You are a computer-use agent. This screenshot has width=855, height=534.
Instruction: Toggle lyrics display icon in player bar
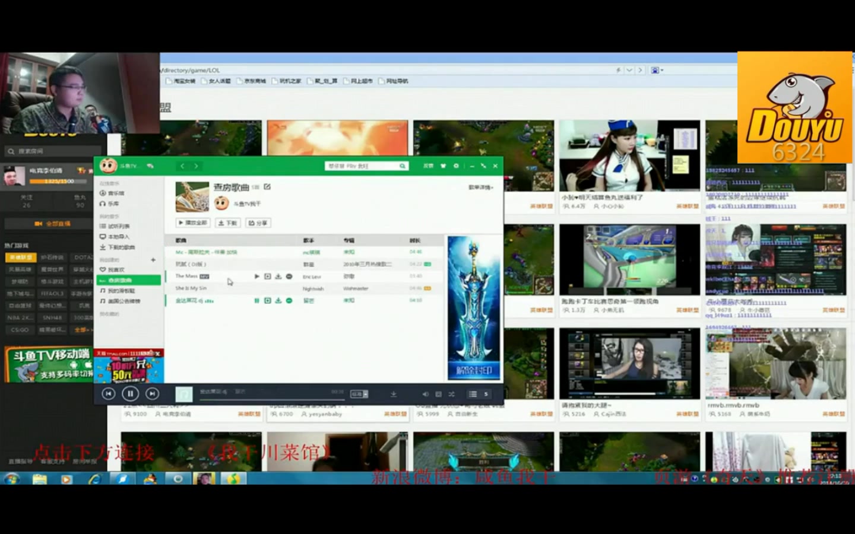[x=438, y=394]
